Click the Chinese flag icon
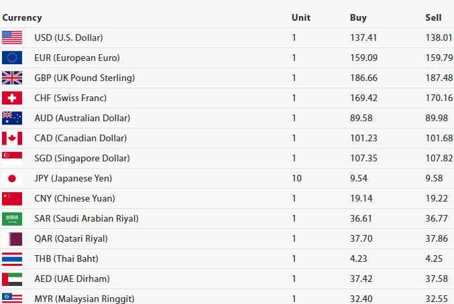This screenshot has height=304, width=454. (12, 198)
